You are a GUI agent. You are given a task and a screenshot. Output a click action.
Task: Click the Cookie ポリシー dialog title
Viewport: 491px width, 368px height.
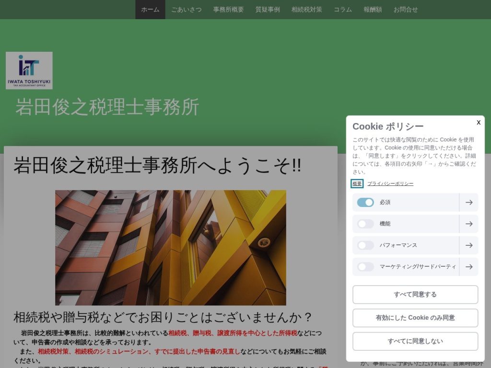point(388,126)
